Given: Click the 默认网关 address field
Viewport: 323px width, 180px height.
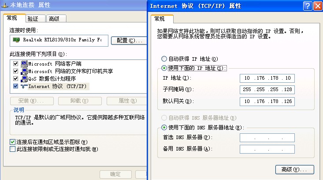Looking at the screenshot, I should coord(267,102).
